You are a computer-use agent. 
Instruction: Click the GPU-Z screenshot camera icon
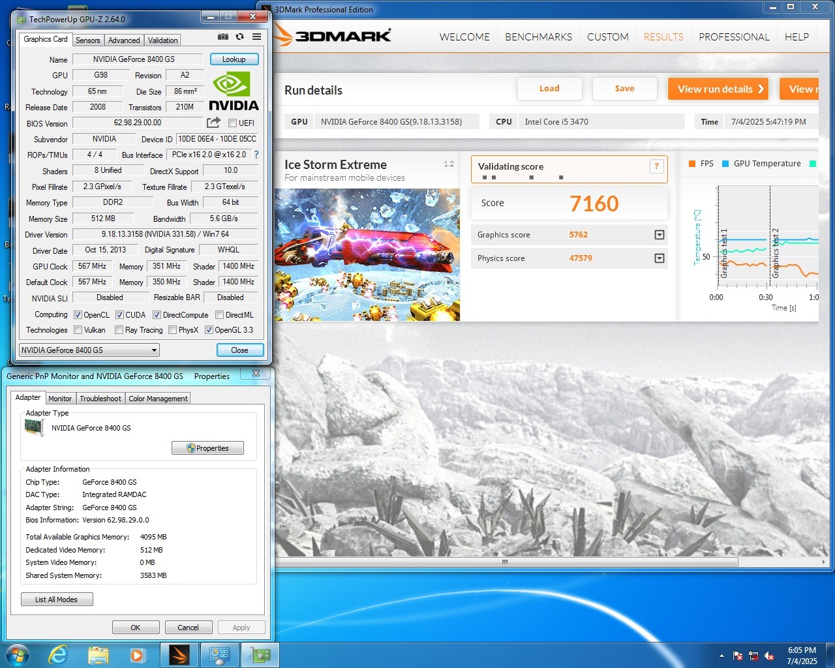223,37
